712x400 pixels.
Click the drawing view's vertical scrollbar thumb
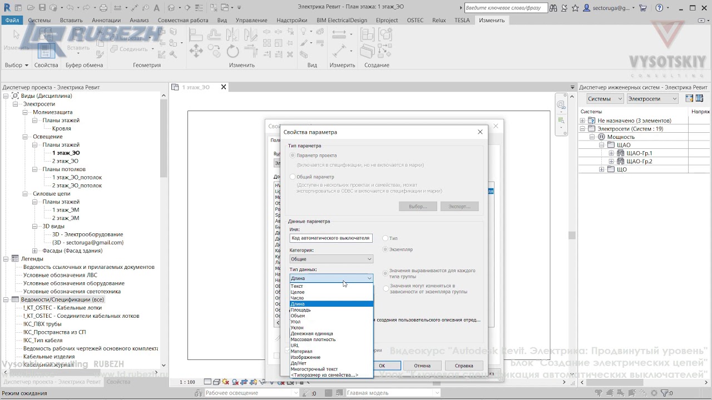[571, 236]
